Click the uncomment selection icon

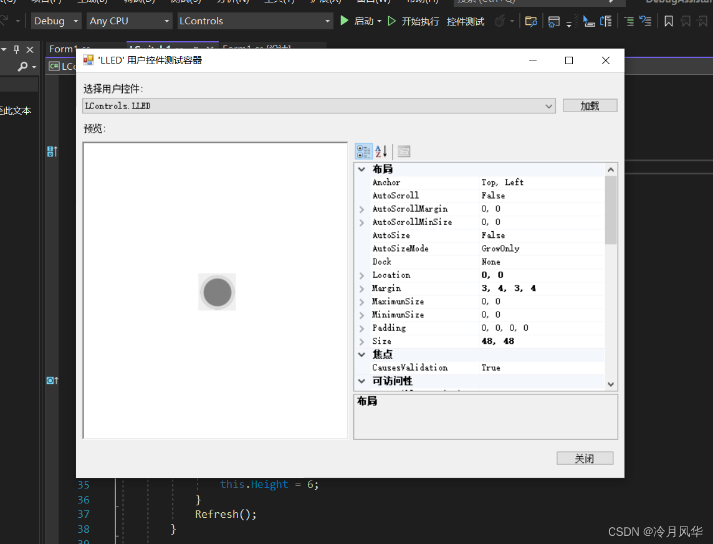tap(645, 21)
